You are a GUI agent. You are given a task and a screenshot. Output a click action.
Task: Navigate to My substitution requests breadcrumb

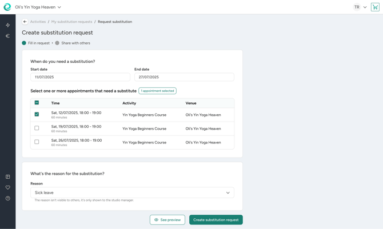(x=71, y=22)
